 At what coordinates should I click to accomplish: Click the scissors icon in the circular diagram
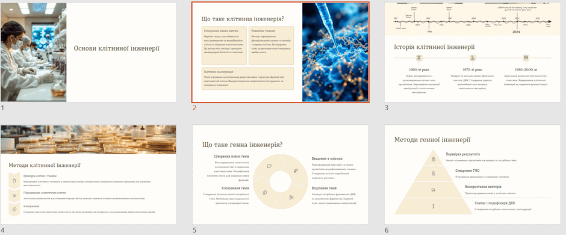tap(291, 197)
